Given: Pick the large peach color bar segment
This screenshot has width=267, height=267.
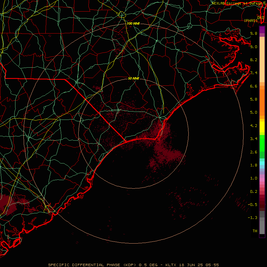Looking at the screenshot, I should click(262, 61).
